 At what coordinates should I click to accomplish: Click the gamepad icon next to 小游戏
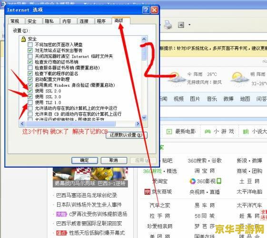click(208, 131)
